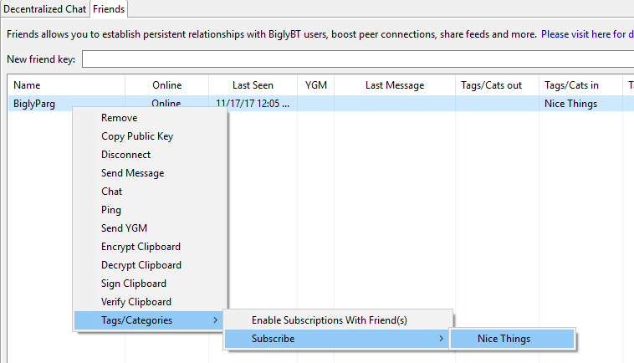Select Disconnect in the context menu
634x363 pixels.
pyautogui.click(x=150, y=155)
